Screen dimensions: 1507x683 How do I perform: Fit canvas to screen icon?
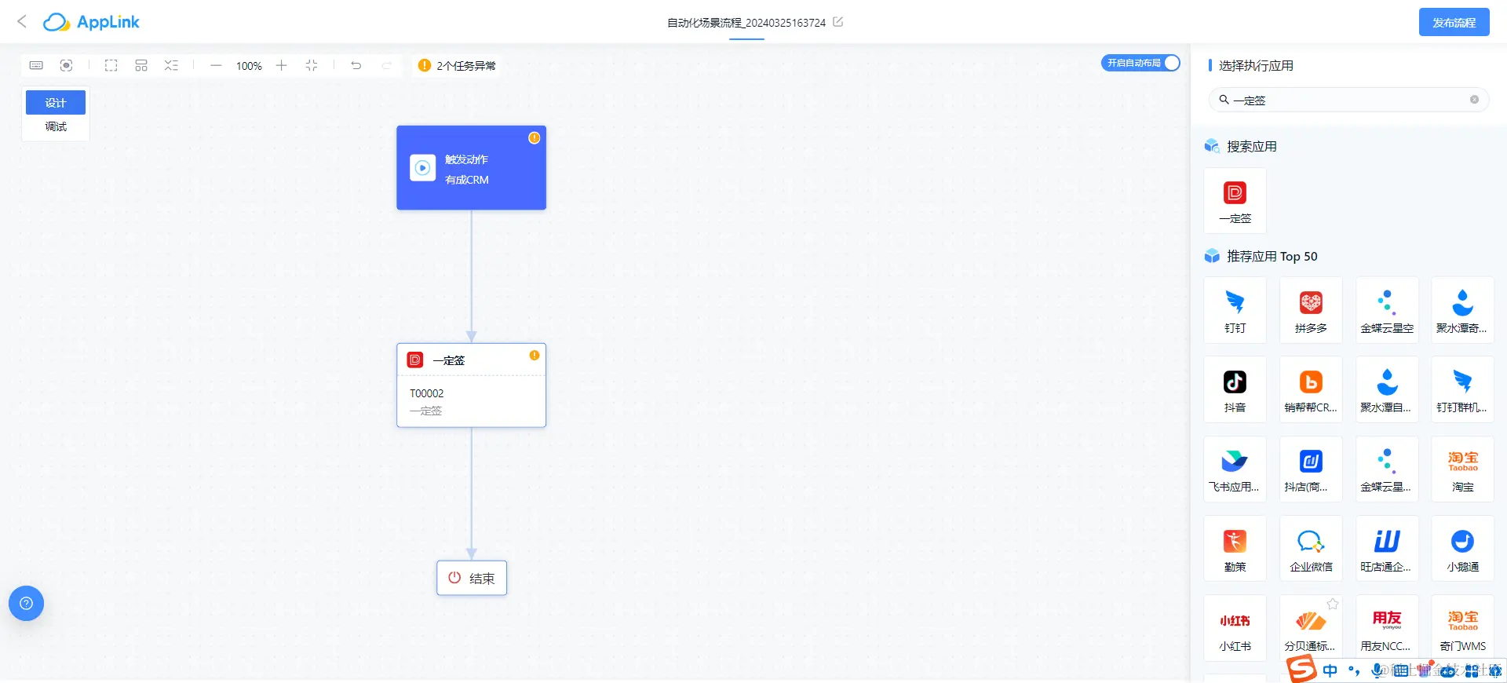[x=312, y=65]
